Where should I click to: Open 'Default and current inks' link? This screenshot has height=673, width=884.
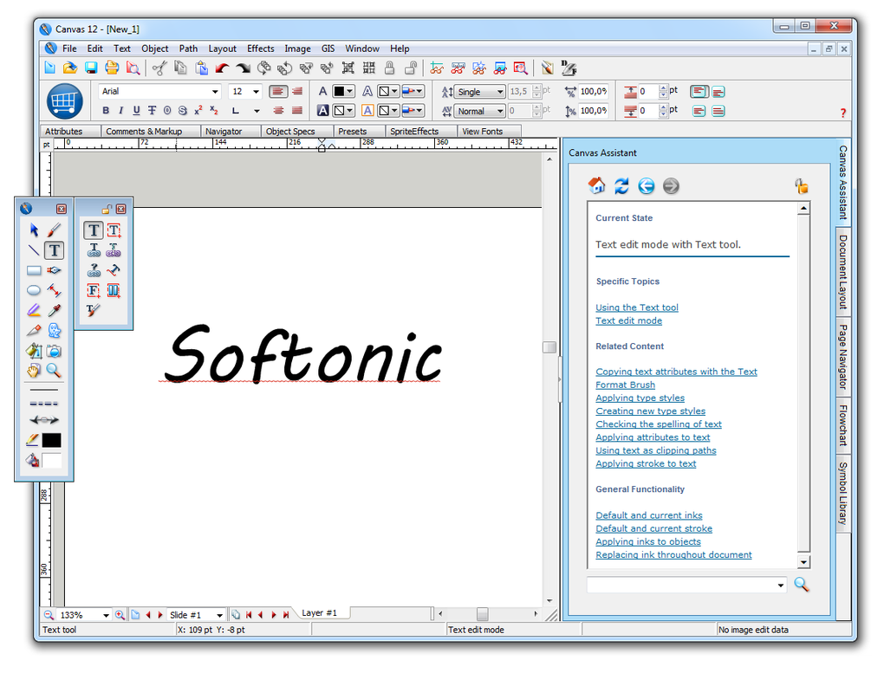click(649, 515)
